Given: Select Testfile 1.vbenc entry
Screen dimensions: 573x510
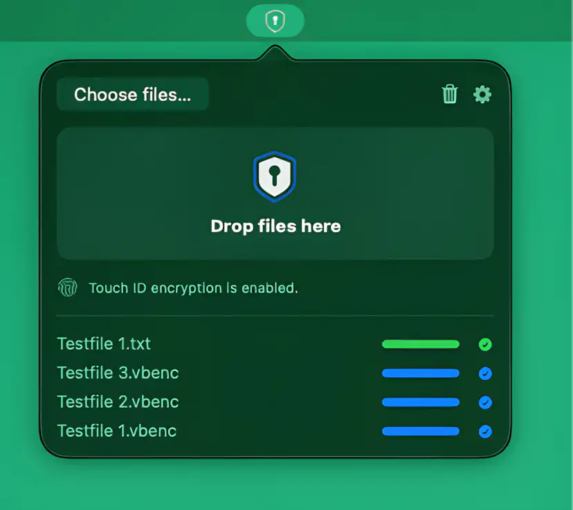Looking at the screenshot, I should (117, 431).
